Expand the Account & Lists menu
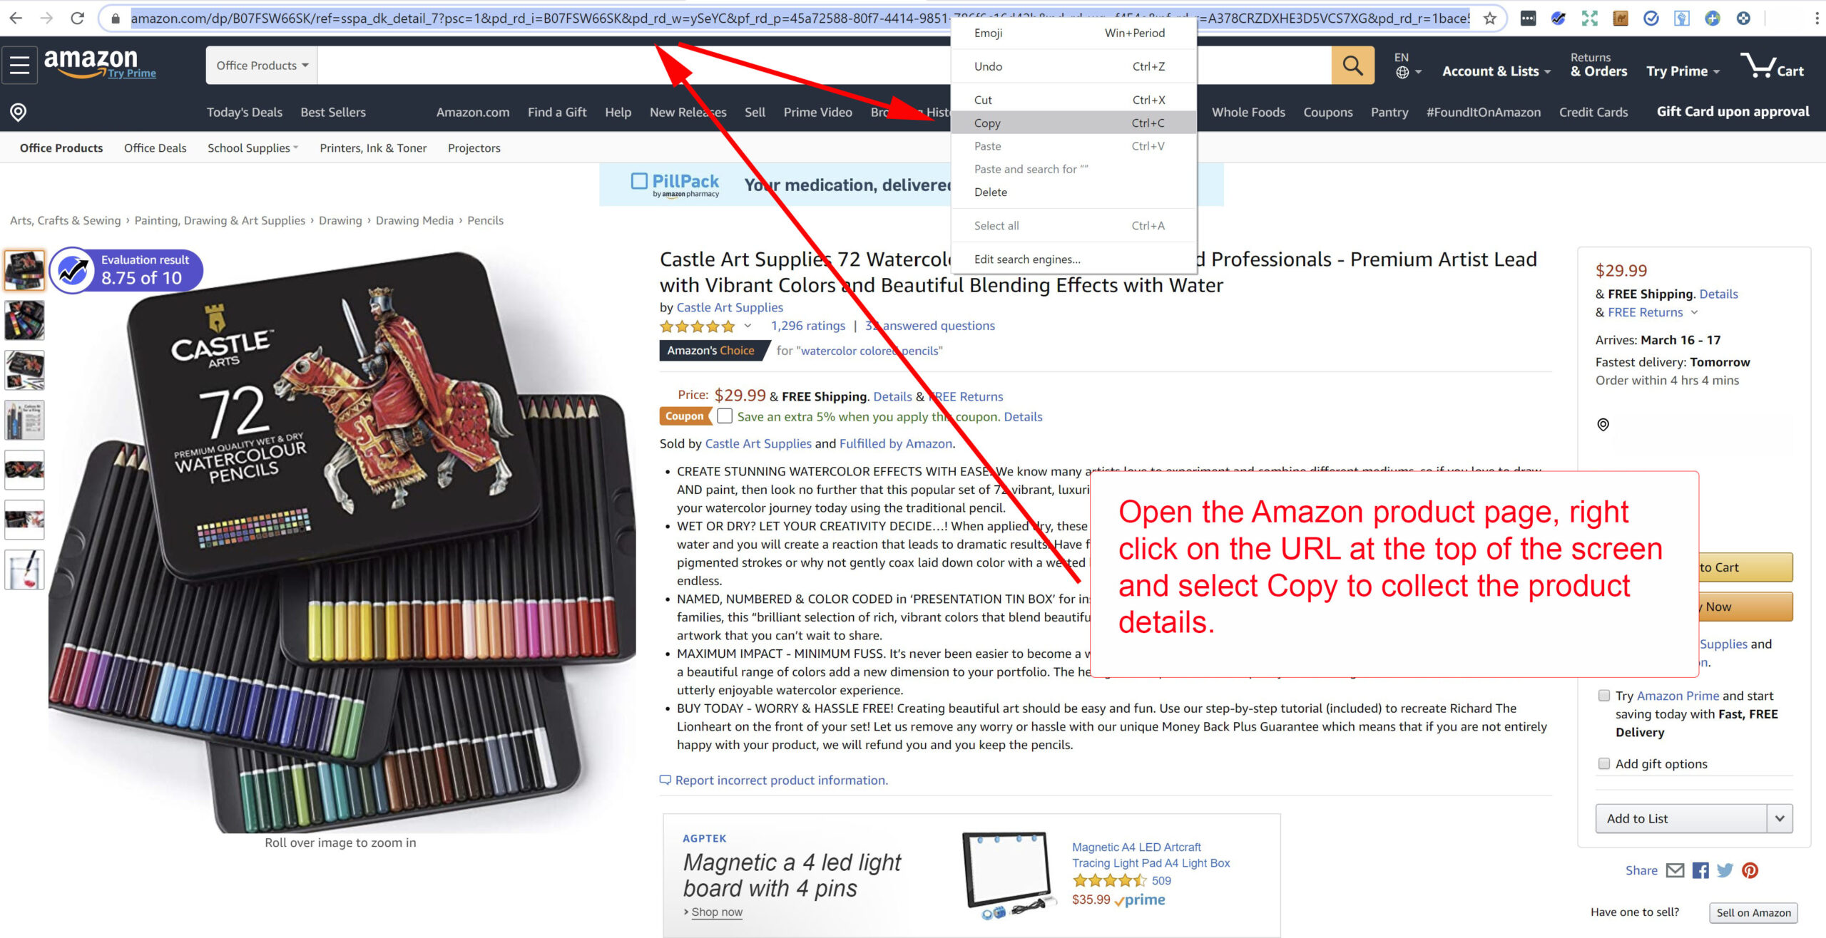The height and width of the screenshot is (938, 1826). click(1496, 71)
